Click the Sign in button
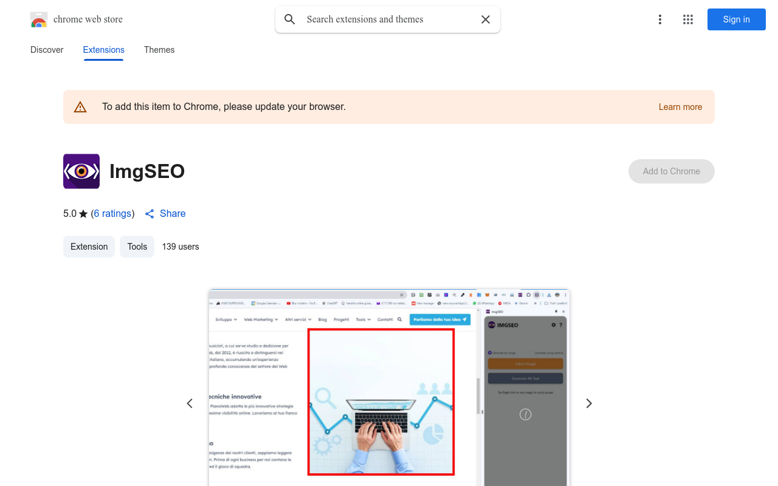Image resolution: width=778 pixels, height=486 pixels. click(737, 19)
